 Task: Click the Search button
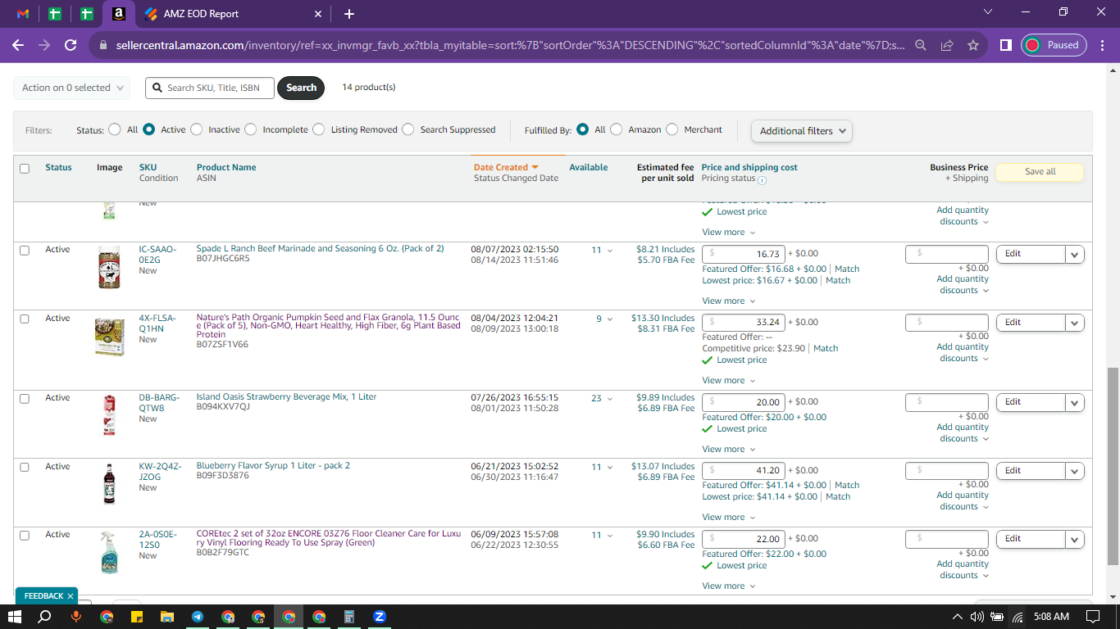point(301,88)
